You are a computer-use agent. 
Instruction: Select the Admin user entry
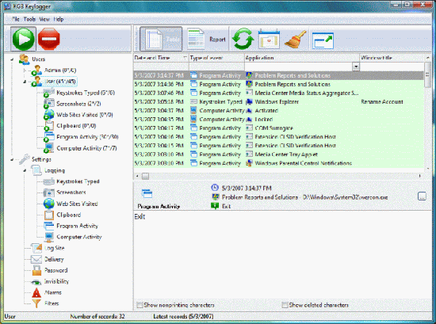pos(60,70)
